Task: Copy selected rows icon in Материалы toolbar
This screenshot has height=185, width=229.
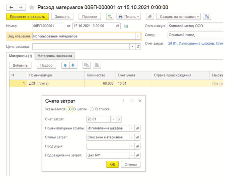Action: click(86, 65)
